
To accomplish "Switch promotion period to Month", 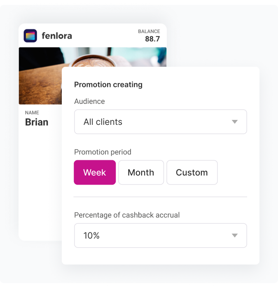I will coord(141,173).
